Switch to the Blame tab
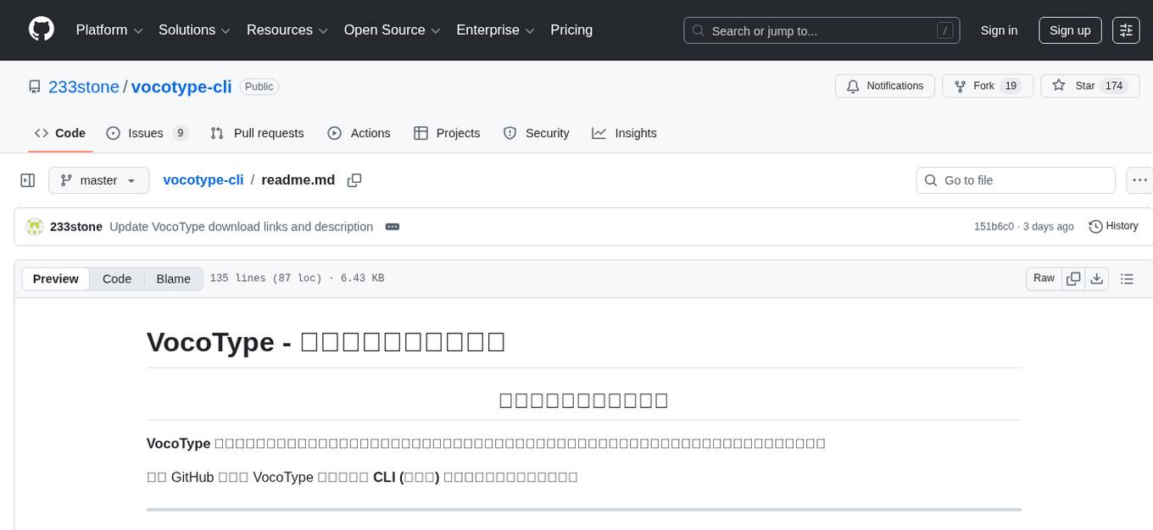 pos(173,279)
